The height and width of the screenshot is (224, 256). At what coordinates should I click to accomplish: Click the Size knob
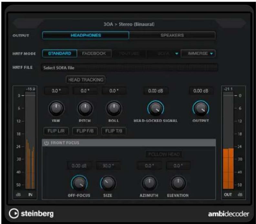point(108,183)
